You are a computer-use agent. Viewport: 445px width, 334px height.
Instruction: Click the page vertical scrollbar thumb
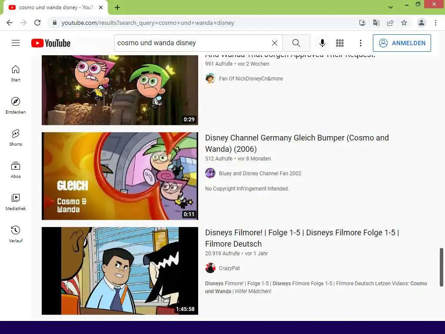click(x=442, y=267)
